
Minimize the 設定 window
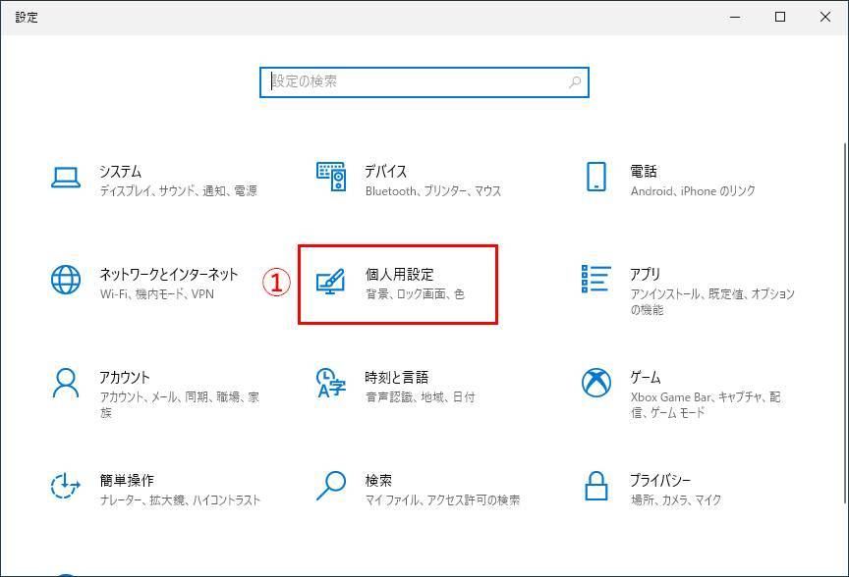coord(735,18)
